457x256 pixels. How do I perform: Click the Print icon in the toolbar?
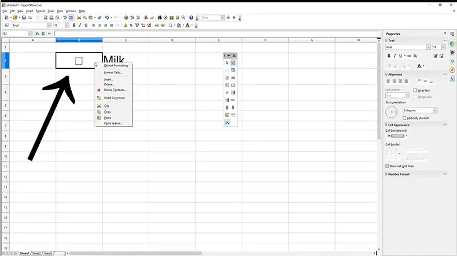pyautogui.click(x=51, y=18)
